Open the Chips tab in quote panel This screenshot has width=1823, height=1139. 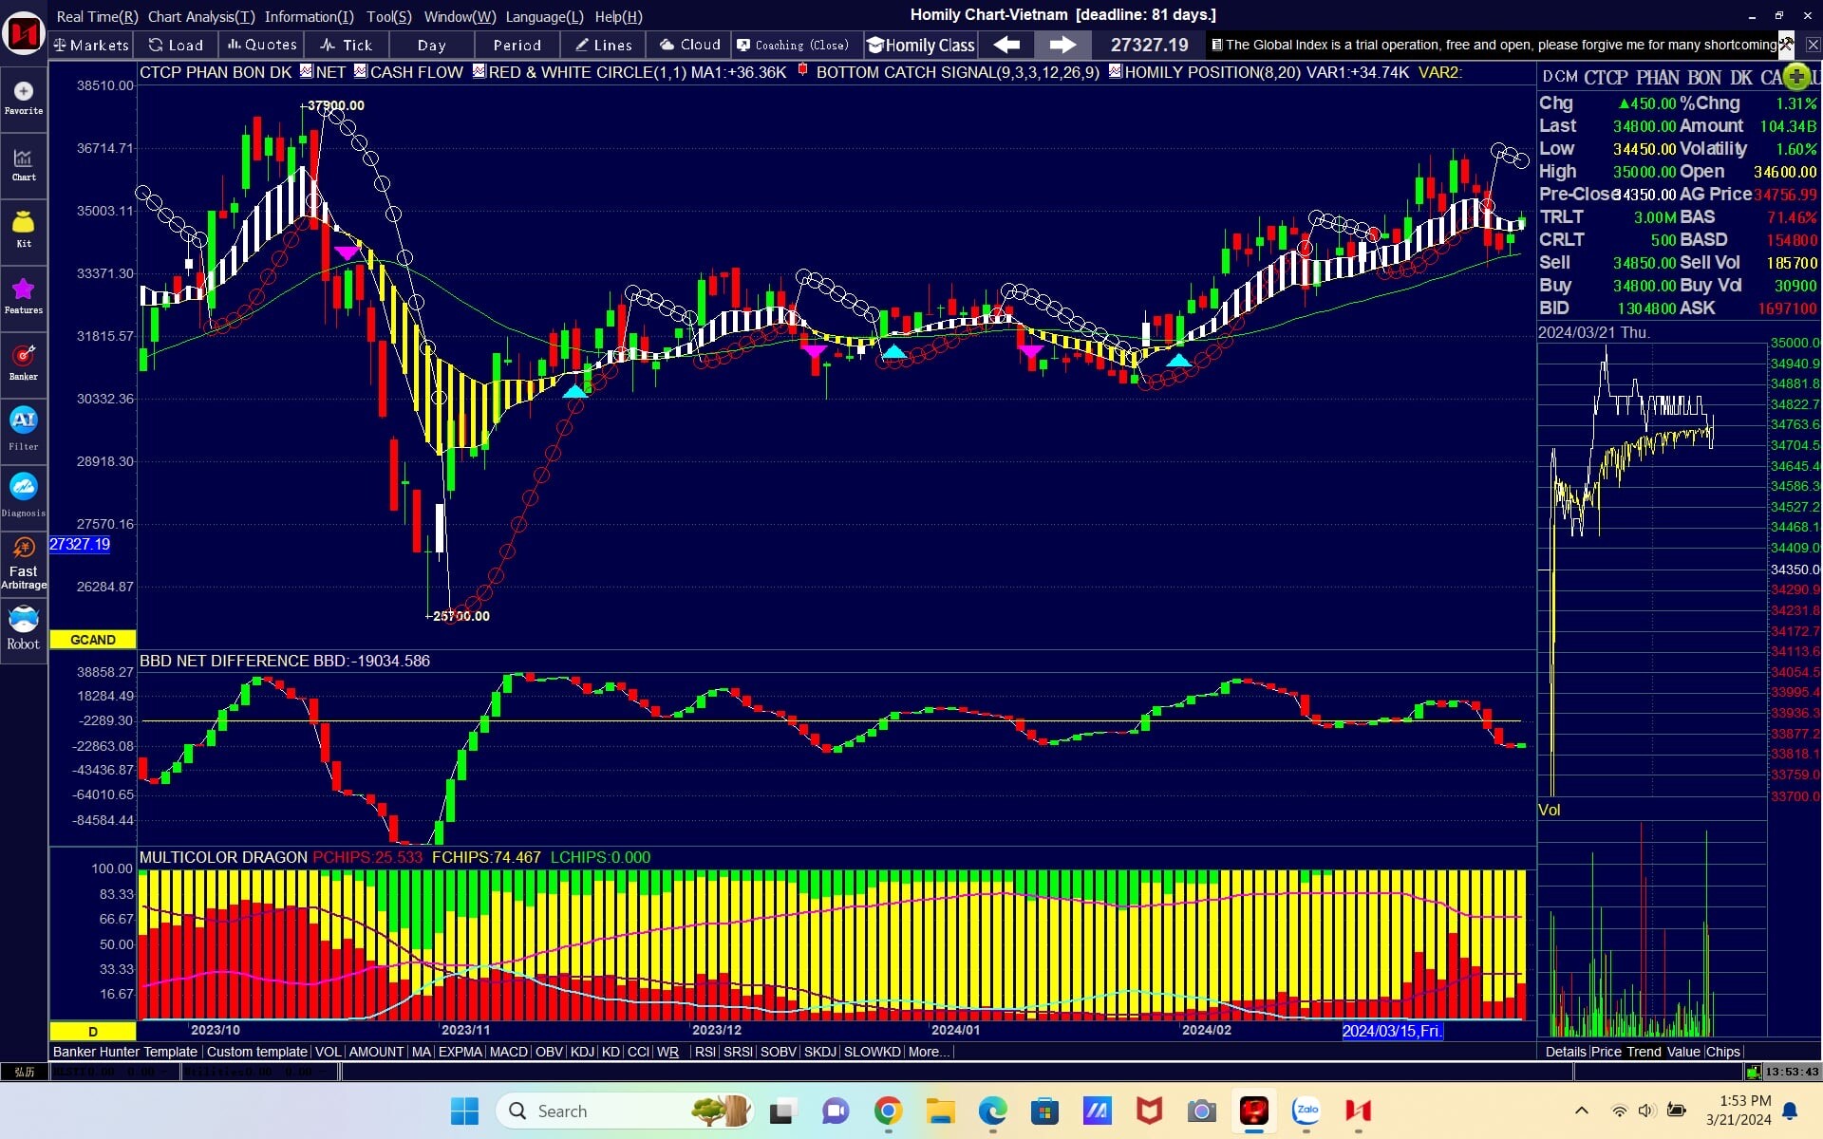tap(1722, 1052)
